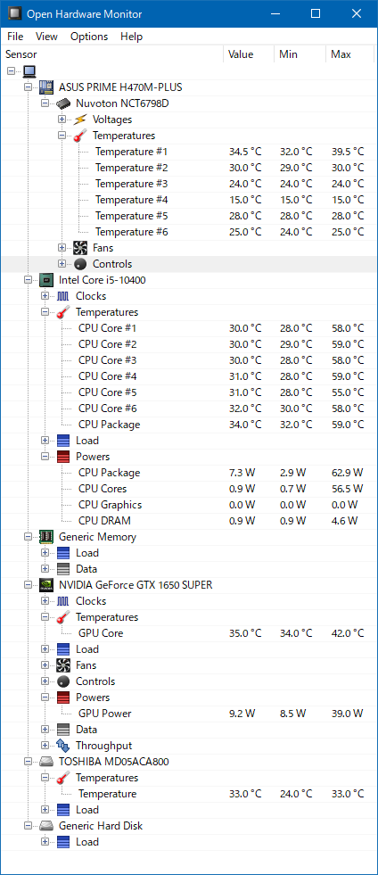Viewport: 378px width, 875px height.
Task: Select the GPU Power row
Action: 188,714
